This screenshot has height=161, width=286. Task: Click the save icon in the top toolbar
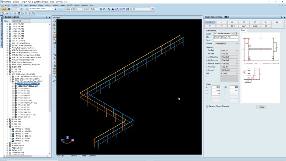[113, 9]
